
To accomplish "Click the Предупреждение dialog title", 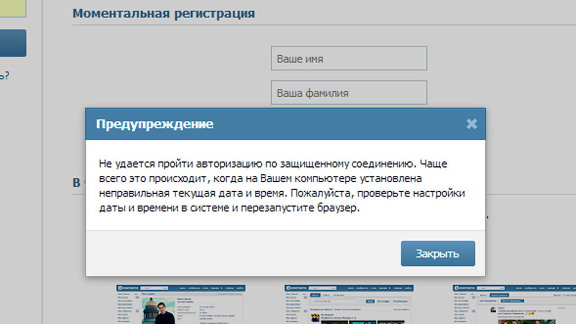I will pyautogui.click(x=155, y=124).
